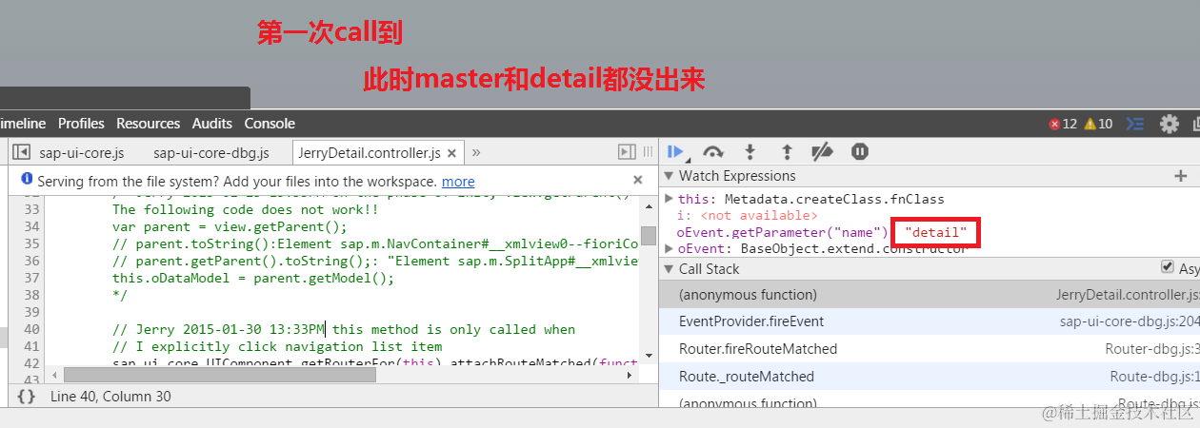The height and width of the screenshot is (428, 1200).
Task: Select the Route._routeMatched stack frame
Action: pos(930,377)
